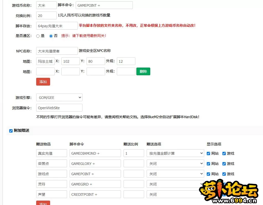Click the 赠送物品 field with 真实充值
Viewport: 263px width, 205px height.
pyautogui.click(x=51, y=153)
